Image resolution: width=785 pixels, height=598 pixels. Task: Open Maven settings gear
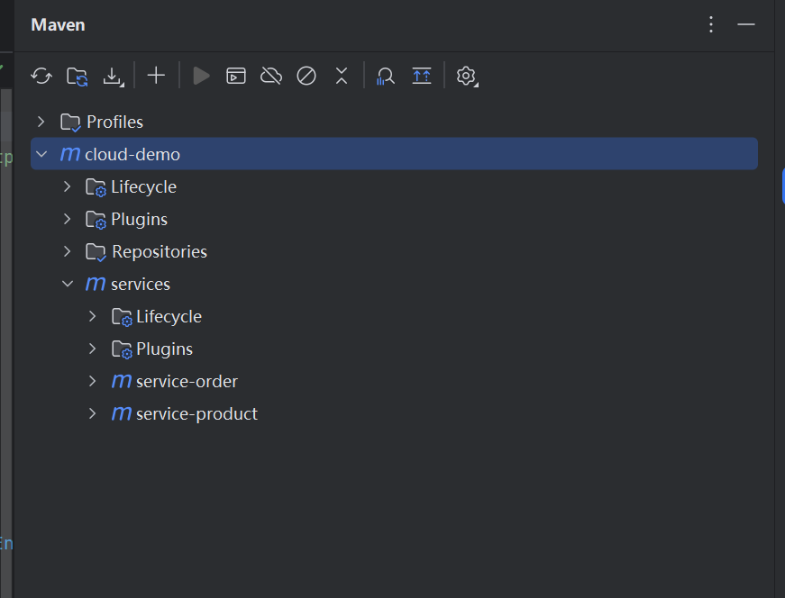click(467, 76)
